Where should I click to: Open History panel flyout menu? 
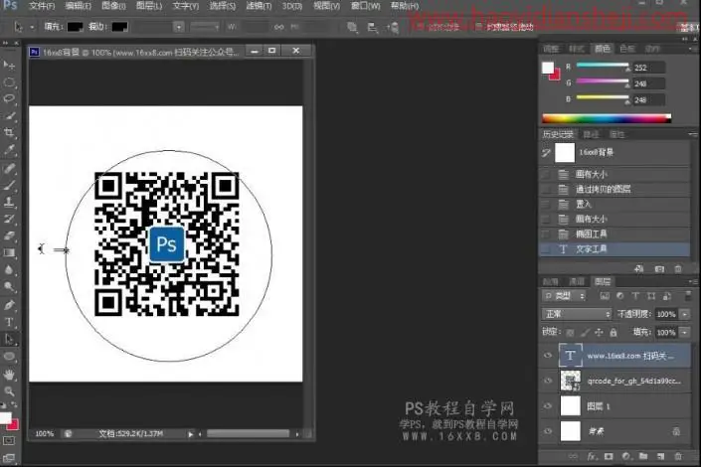(x=692, y=134)
